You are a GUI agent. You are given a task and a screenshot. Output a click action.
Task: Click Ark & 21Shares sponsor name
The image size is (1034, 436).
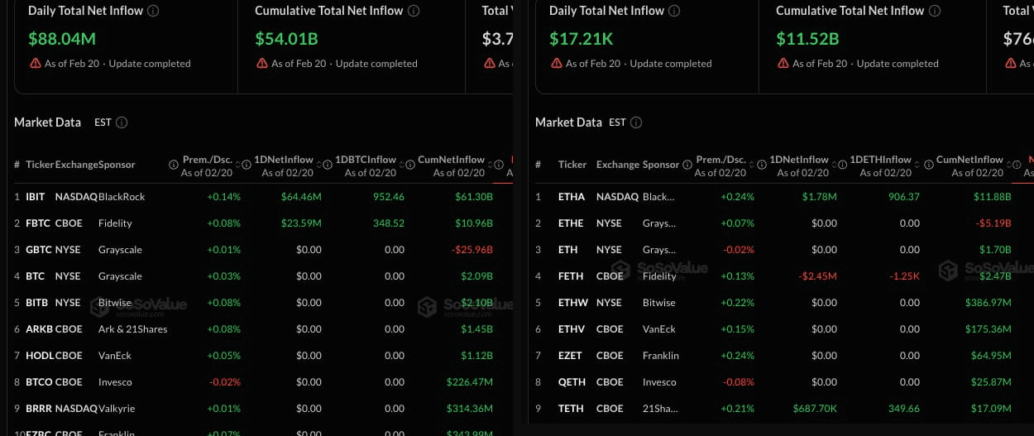coord(133,329)
